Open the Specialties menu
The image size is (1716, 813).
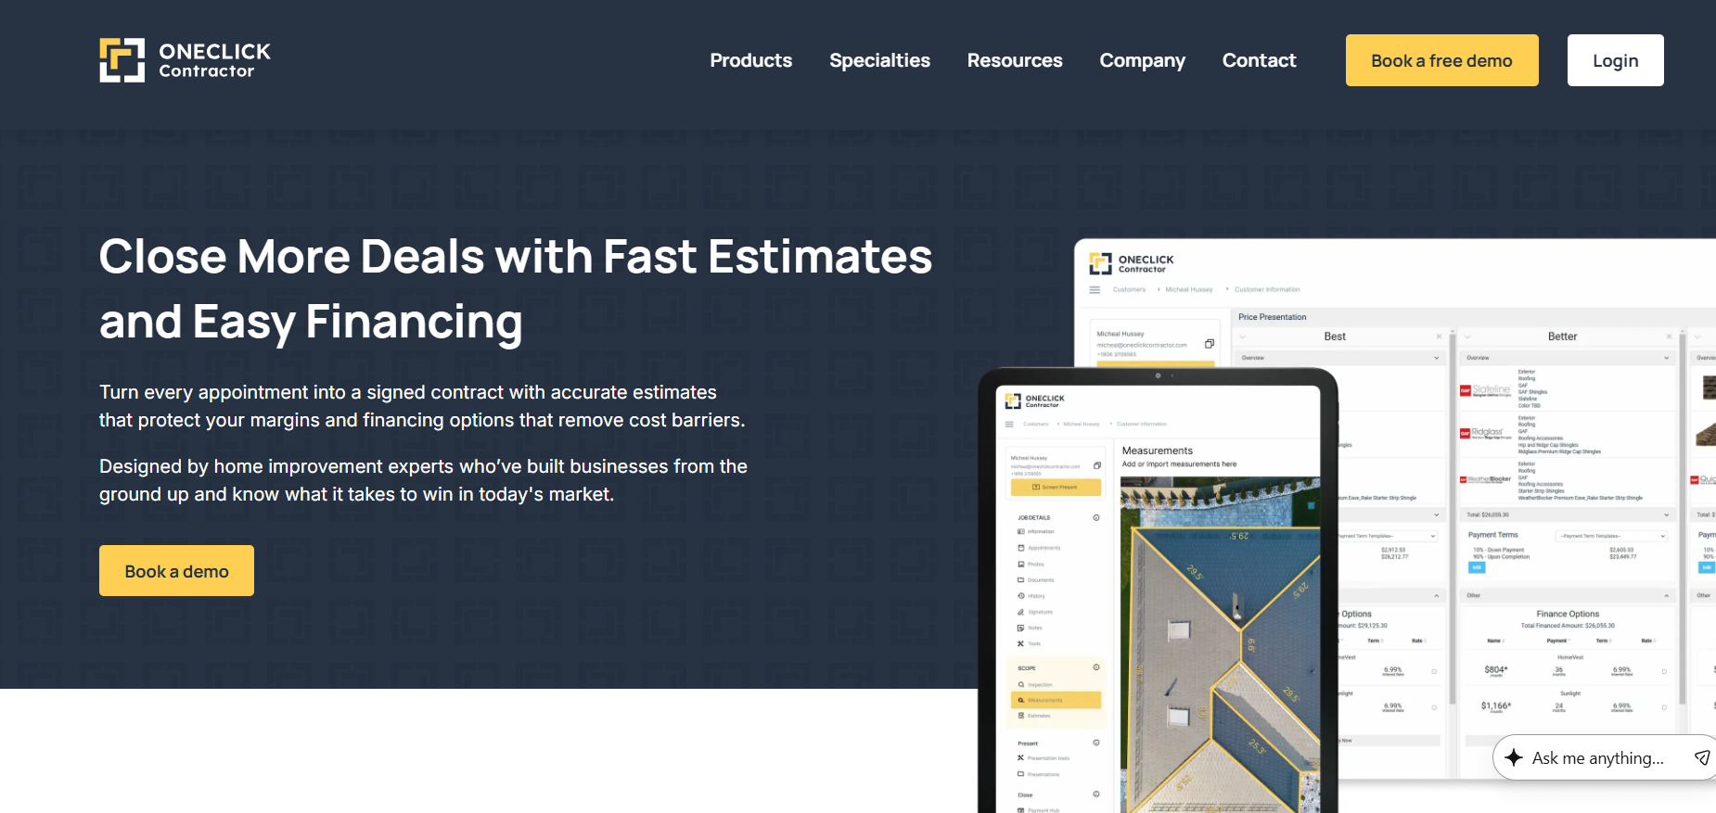879,60
